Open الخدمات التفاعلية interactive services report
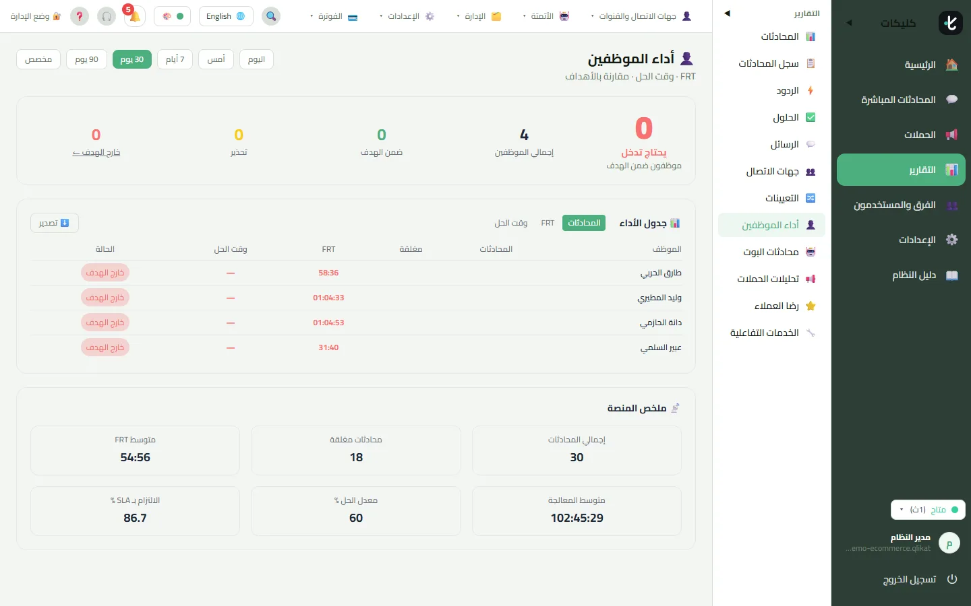This screenshot has width=971, height=606. click(771, 333)
